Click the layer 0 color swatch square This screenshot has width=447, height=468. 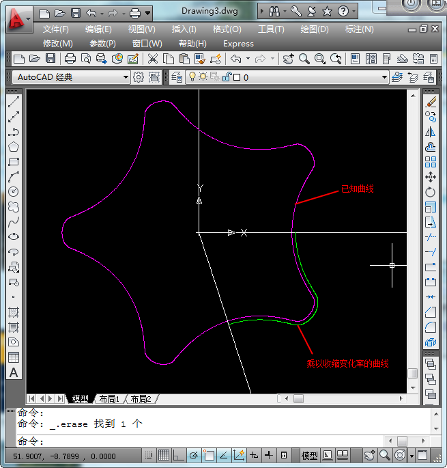(237, 77)
